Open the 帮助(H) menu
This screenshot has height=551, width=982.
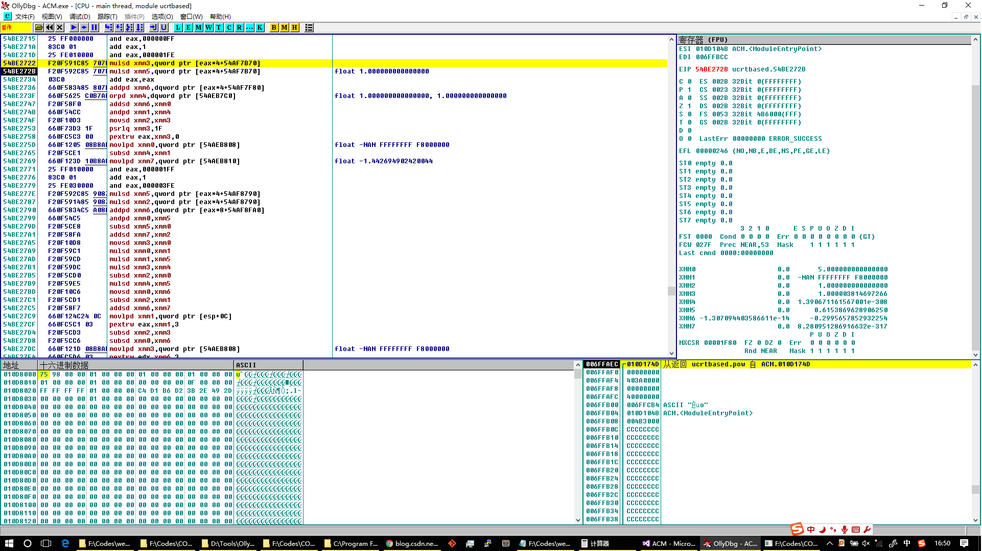[x=220, y=17]
